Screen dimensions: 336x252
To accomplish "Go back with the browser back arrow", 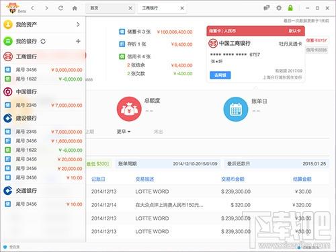I will (33, 8).
